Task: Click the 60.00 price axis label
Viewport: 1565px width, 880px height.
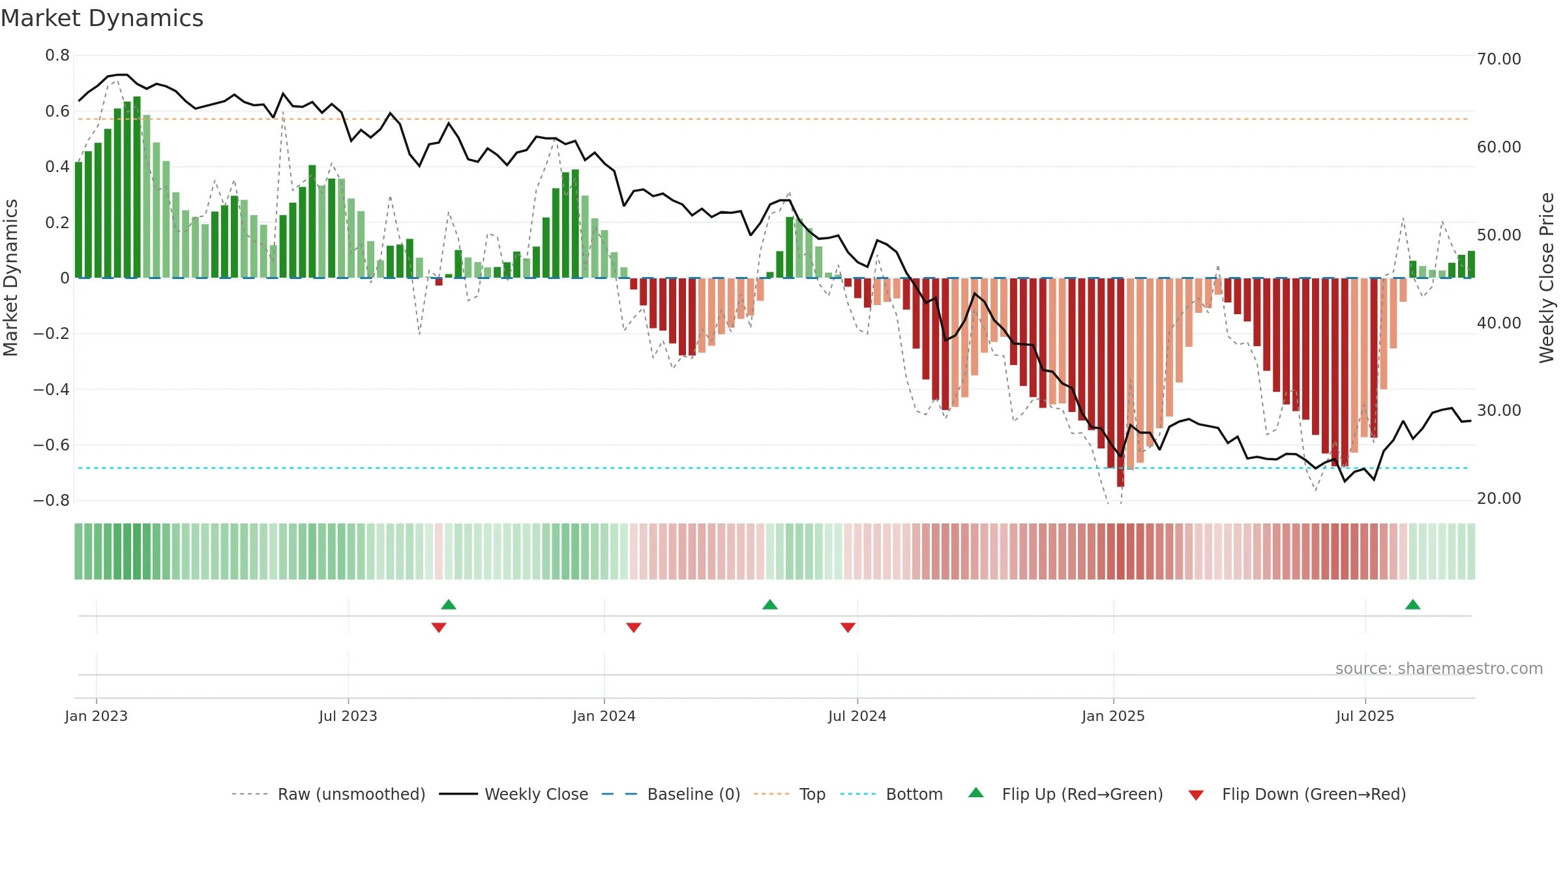Action: pos(1499,147)
